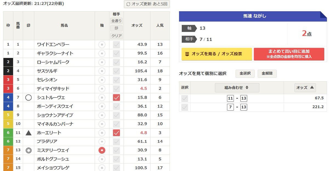
Task: Uncheck partner checkbox for シュトルーヴェ
Action: pyautogui.click(x=117, y=98)
